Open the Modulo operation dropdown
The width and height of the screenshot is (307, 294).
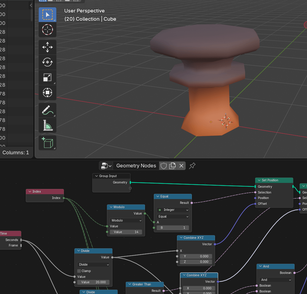coord(126,220)
